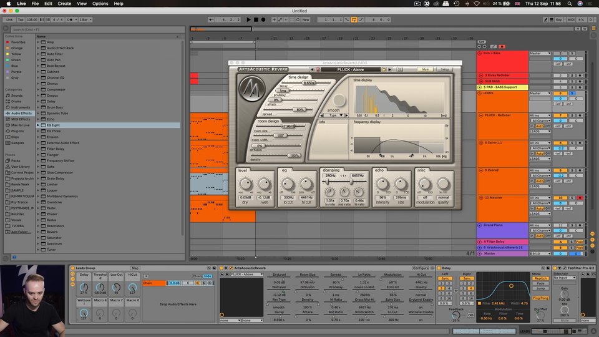599x337 pixels.
Task: Arm the transport Record button
Action: [263, 19]
